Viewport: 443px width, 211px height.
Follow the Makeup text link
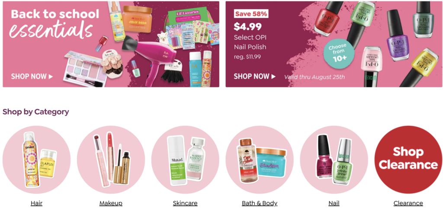pos(111,203)
